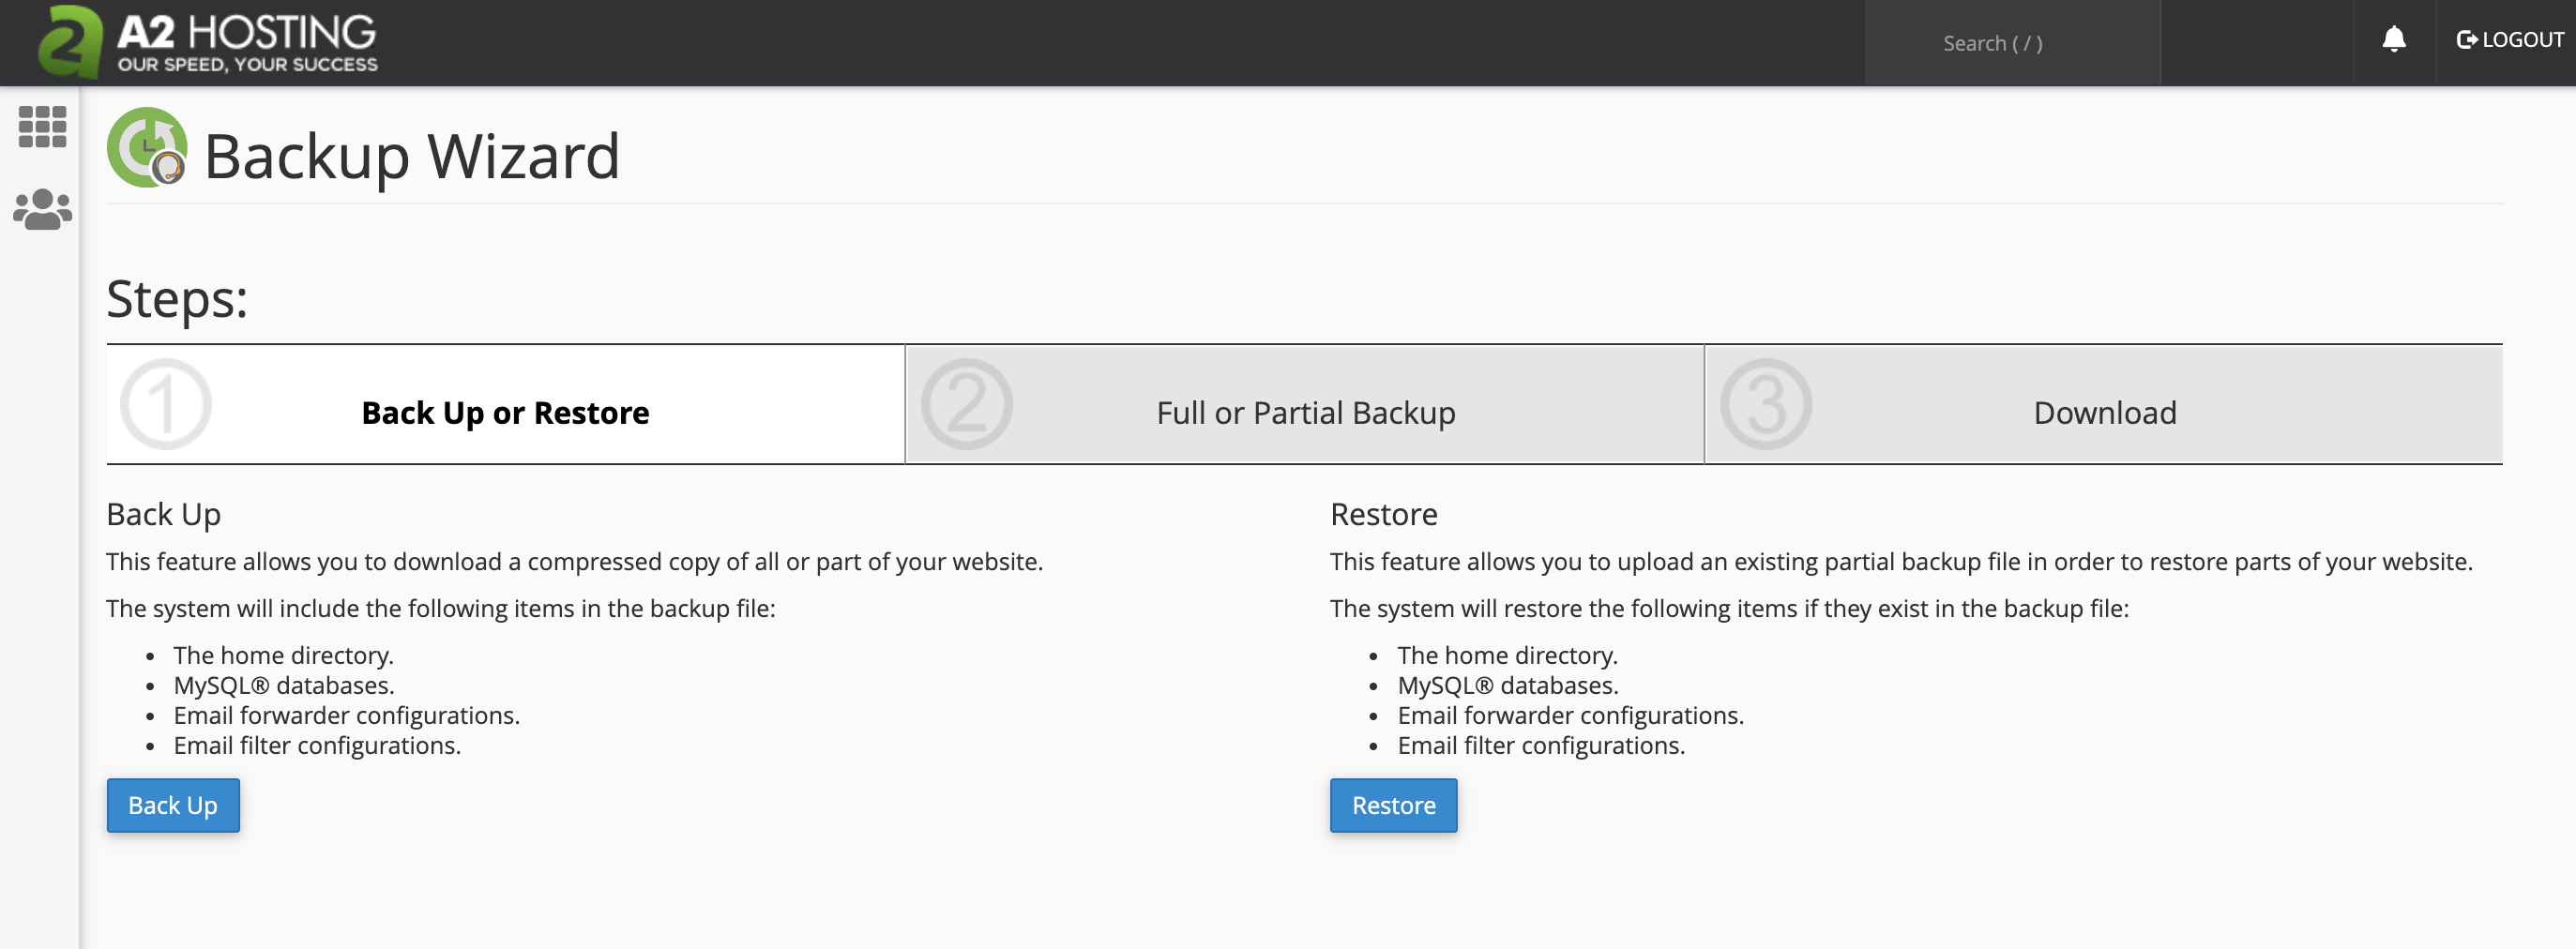Click the "A2 HOSTING" brand text
The height and width of the screenshot is (949, 2576).
[x=246, y=33]
